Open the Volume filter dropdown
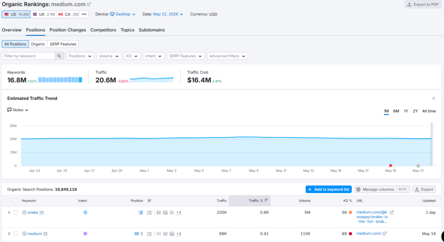This screenshot has width=444, height=242. 109,56
